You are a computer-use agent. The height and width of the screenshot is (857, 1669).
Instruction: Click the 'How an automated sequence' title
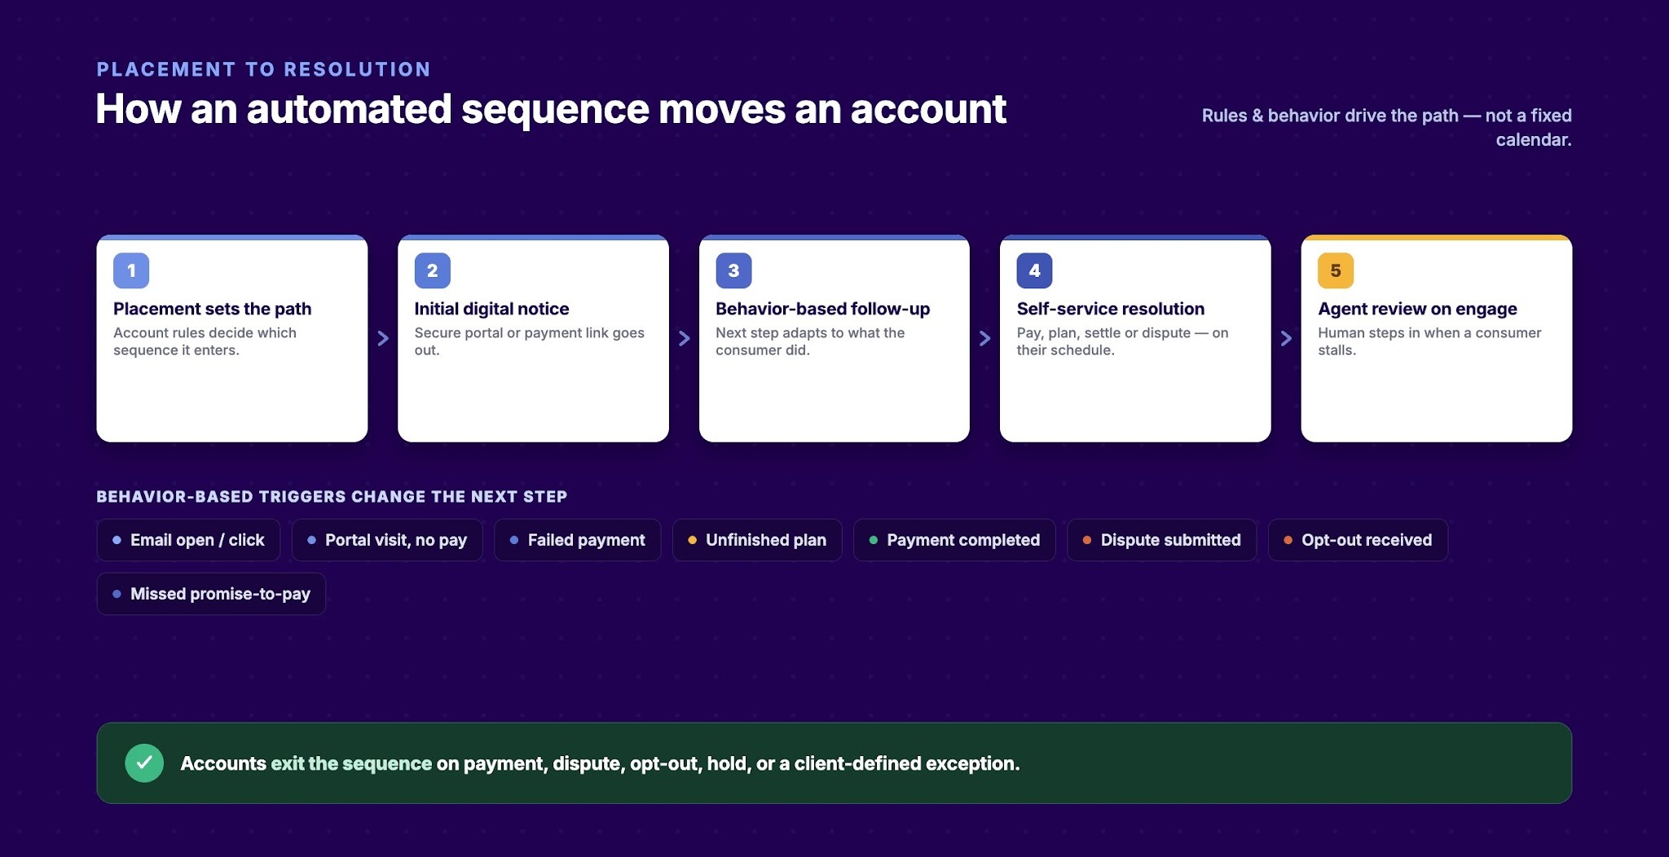click(551, 109)
